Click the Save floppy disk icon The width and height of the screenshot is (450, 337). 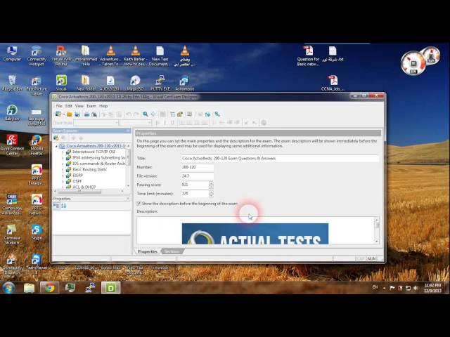point(77,114)
